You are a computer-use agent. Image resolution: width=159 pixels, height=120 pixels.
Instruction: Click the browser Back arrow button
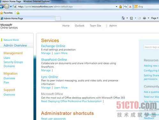(x=2, y=7)
